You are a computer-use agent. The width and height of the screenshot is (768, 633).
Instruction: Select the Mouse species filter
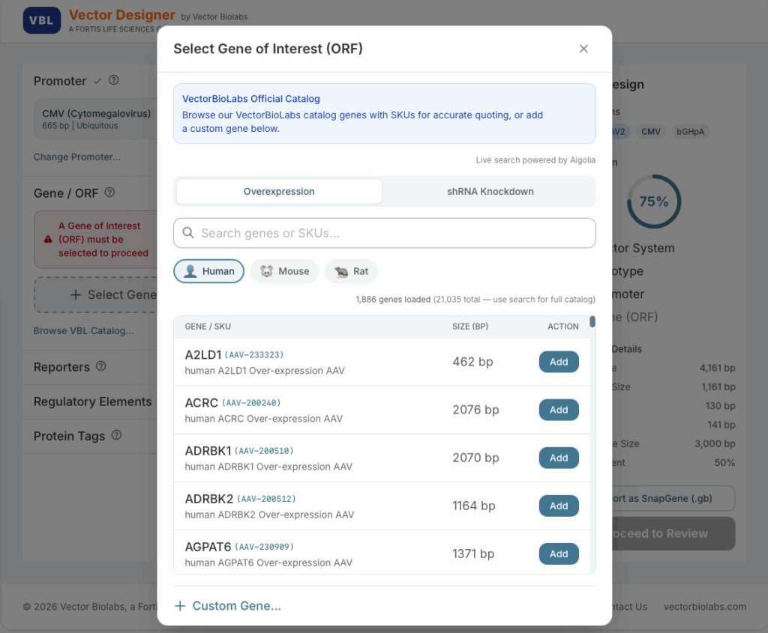(284, 271)
